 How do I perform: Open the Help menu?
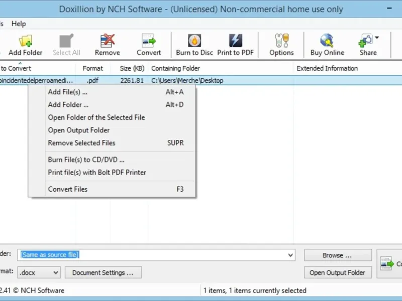tap(19, 24)
